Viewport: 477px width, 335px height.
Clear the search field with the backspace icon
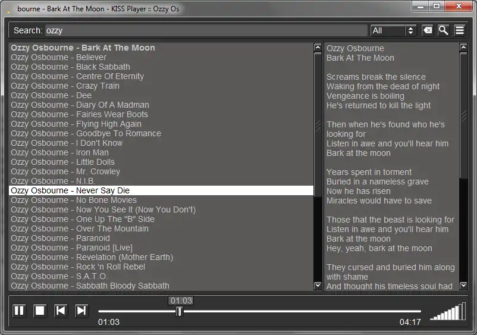(428, 30)
